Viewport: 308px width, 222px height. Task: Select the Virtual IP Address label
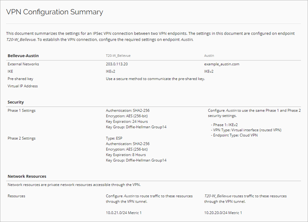(x=23, y=86)
